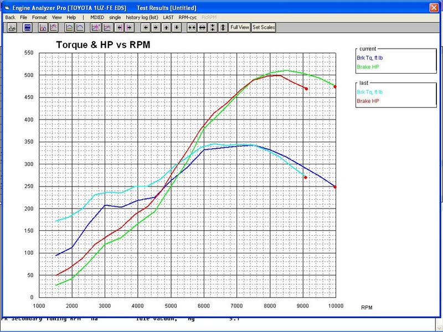Click the red endpoint of the green Brake HP curve
Image resolution: width=443 pixels, height=332 pixels.
point(335,87)
